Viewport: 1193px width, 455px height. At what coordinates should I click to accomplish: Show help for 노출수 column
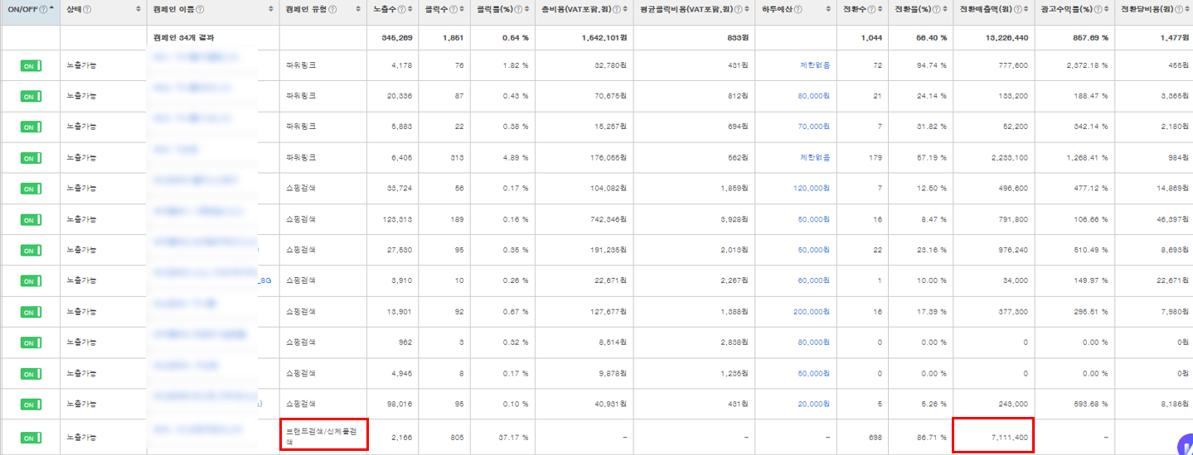click(x=401, y=9)
